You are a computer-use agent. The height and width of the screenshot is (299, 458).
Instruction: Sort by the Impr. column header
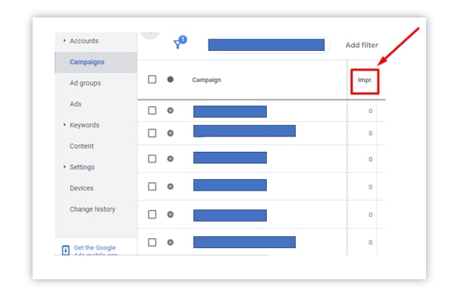[365, 80]
